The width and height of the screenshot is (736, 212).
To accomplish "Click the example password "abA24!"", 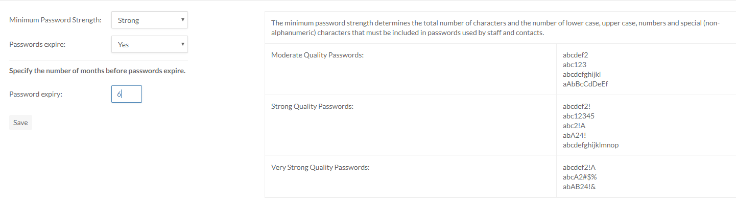I will [574, 135].
